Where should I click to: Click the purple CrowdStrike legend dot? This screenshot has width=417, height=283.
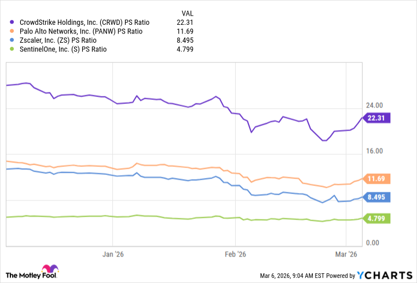point(12,23)
